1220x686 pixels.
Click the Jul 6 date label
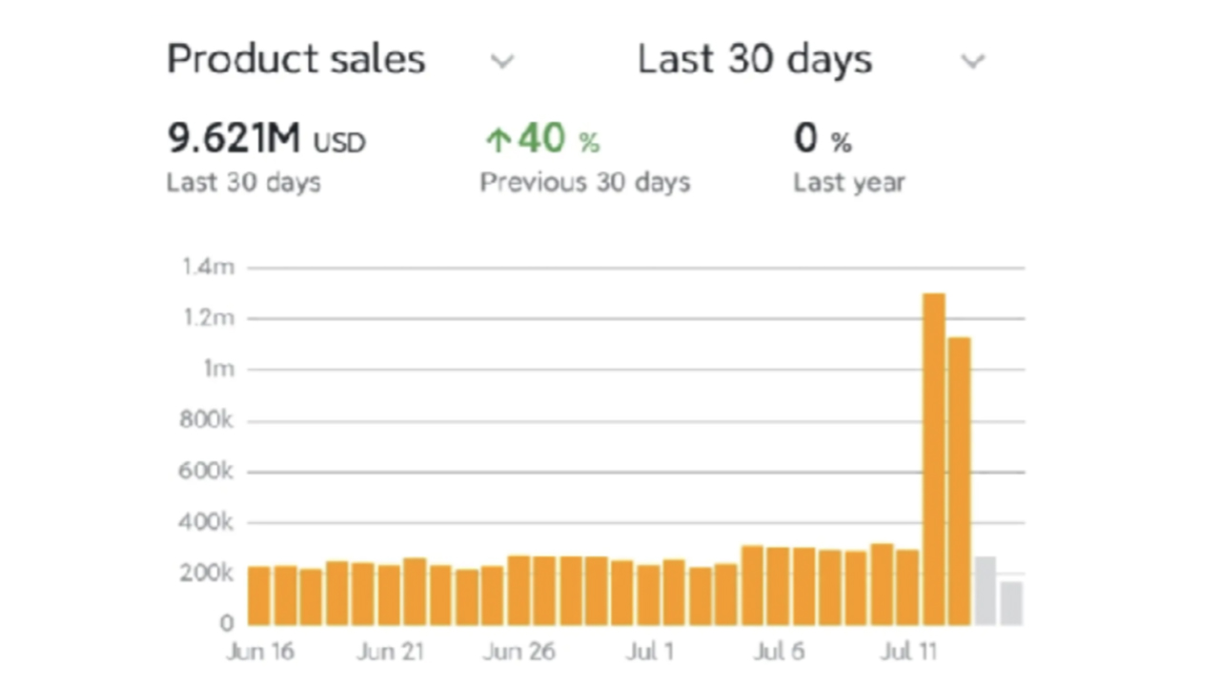click(x=780, y=652)
